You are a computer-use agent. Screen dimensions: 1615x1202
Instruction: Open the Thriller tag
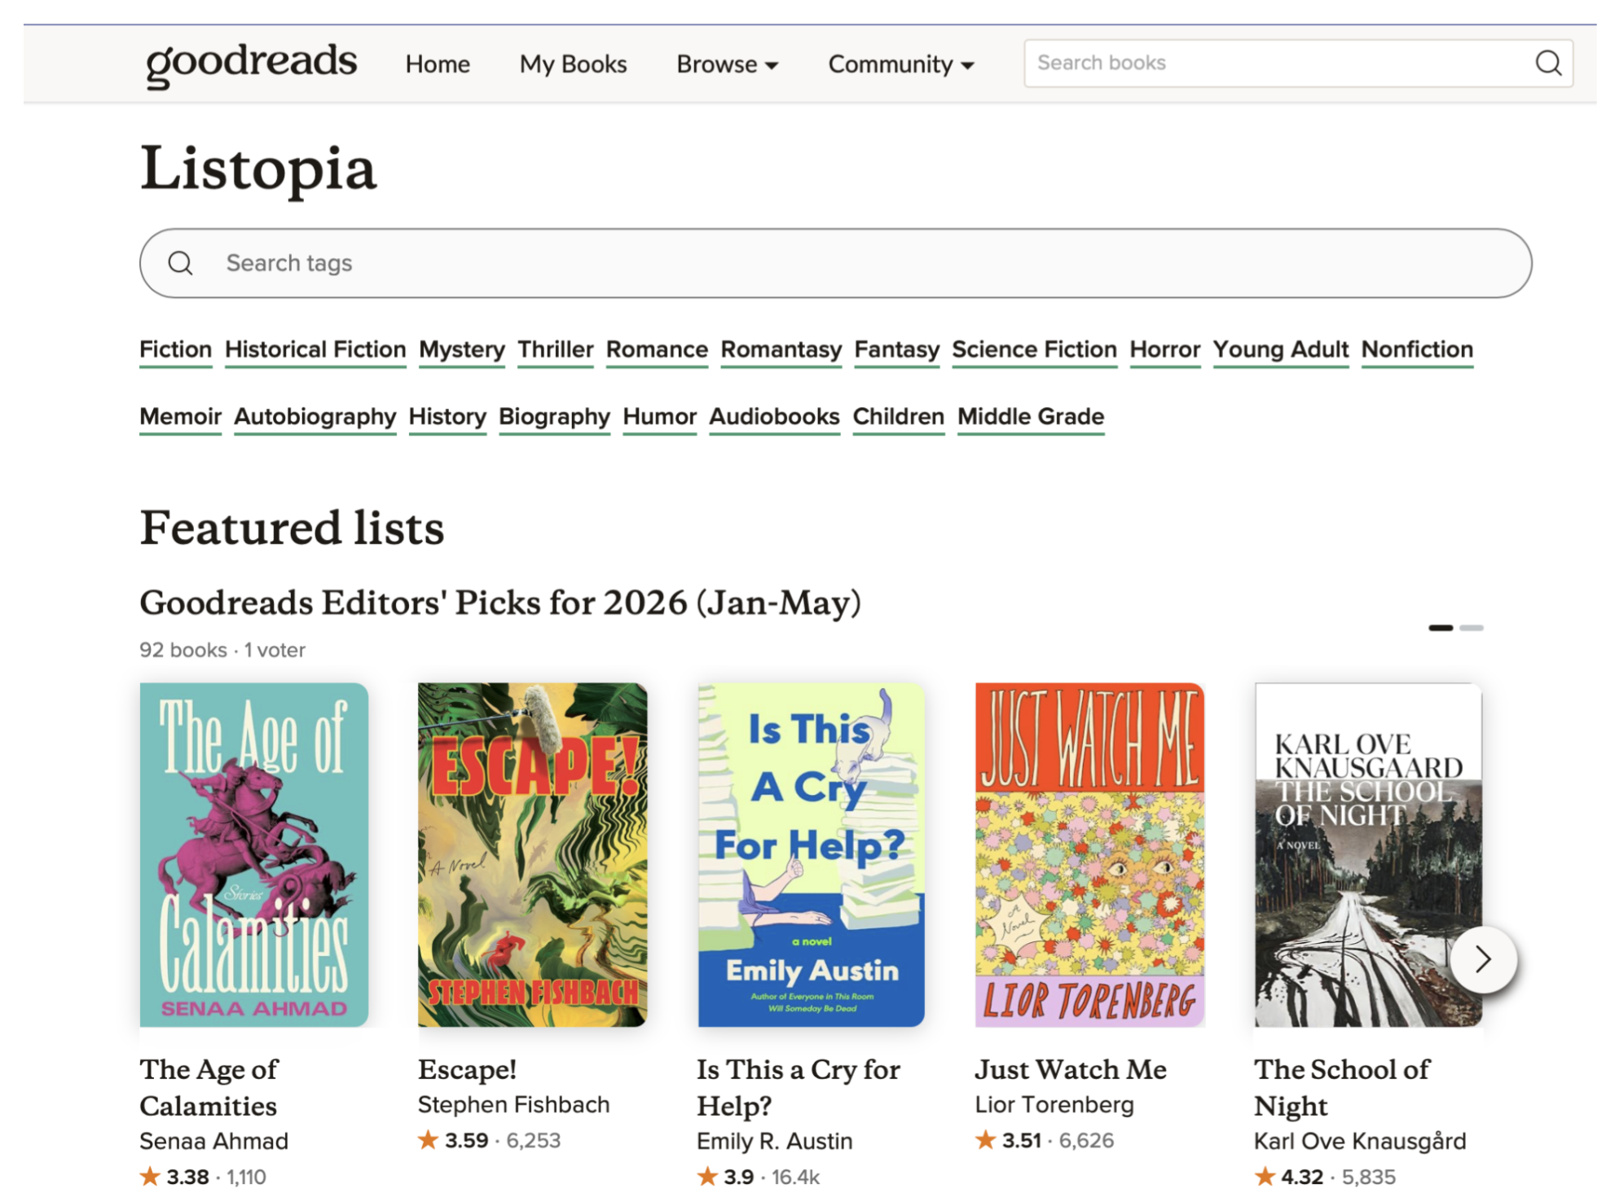click(x=556, y=349)
